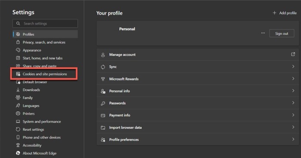Click the Manage account person icon
This screenshot has width=301, height=158.
pos(103,55)
